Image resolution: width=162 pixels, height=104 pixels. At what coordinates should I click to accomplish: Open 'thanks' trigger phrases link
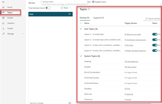128,99
